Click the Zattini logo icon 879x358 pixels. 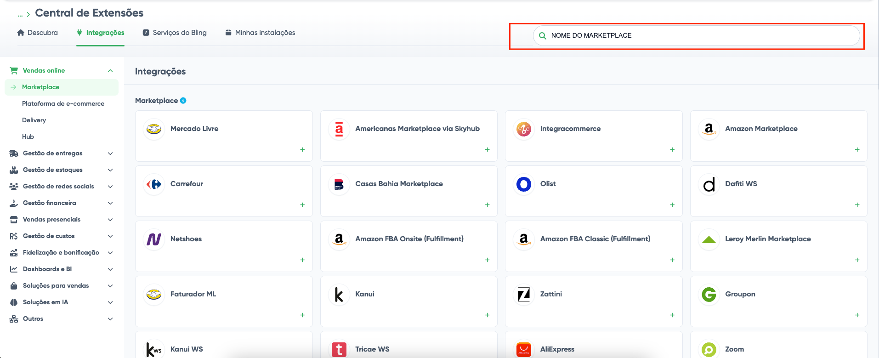[x=524, y=295]
